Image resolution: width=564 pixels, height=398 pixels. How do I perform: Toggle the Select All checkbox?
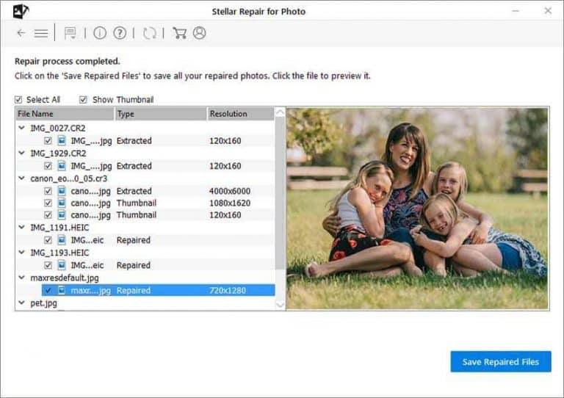tap(18, 99)
